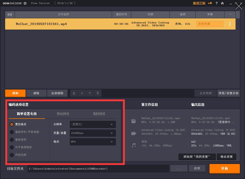Open the three-dot menu on the WeChat video row
The width and height of the screenshot is (245, 179).
click(x=230, y=24)
